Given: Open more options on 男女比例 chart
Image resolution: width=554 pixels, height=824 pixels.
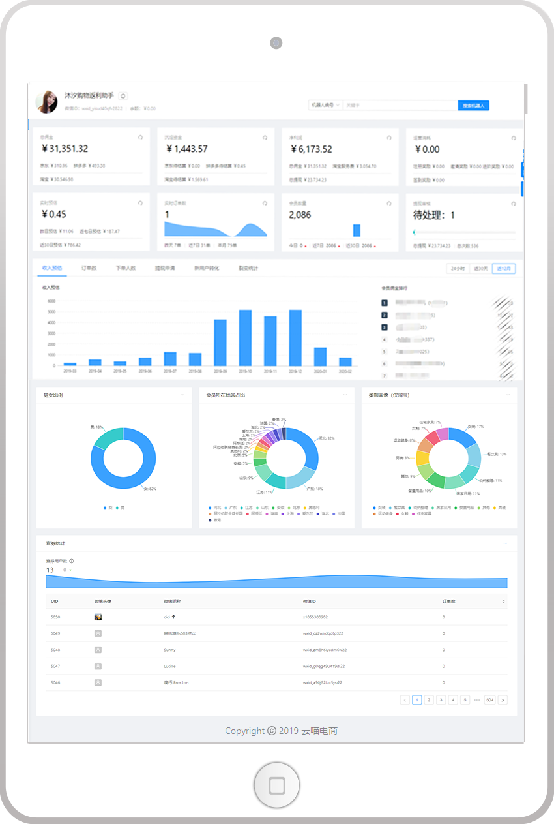Looking at the screenshot, I should (x=182, y=395).
